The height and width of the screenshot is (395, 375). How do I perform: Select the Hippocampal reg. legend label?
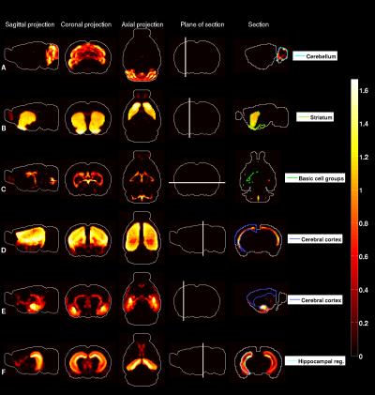click(315, 361)
